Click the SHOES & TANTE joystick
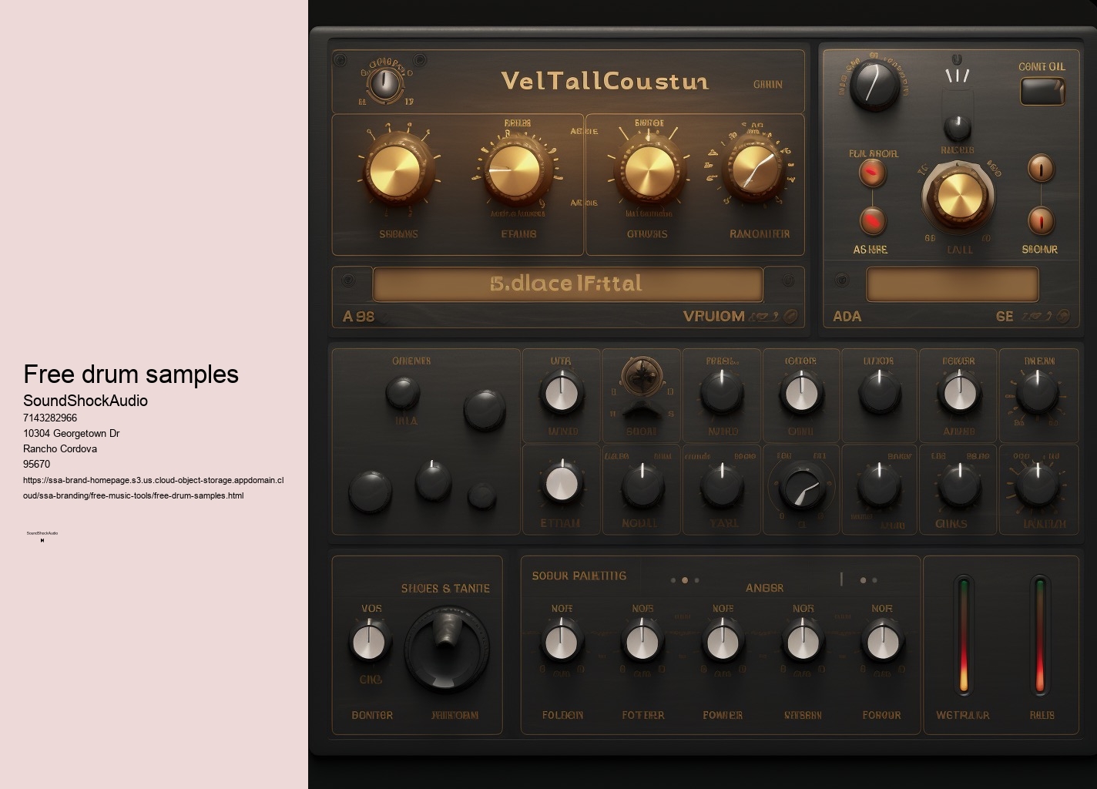 (x=447, y=649)
